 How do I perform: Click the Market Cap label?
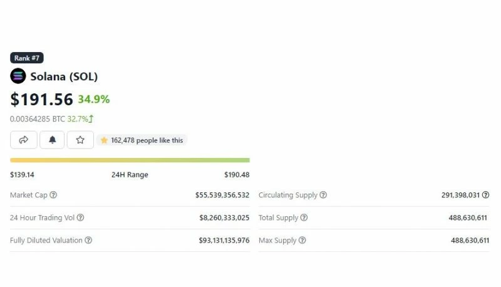click(29, 195)
